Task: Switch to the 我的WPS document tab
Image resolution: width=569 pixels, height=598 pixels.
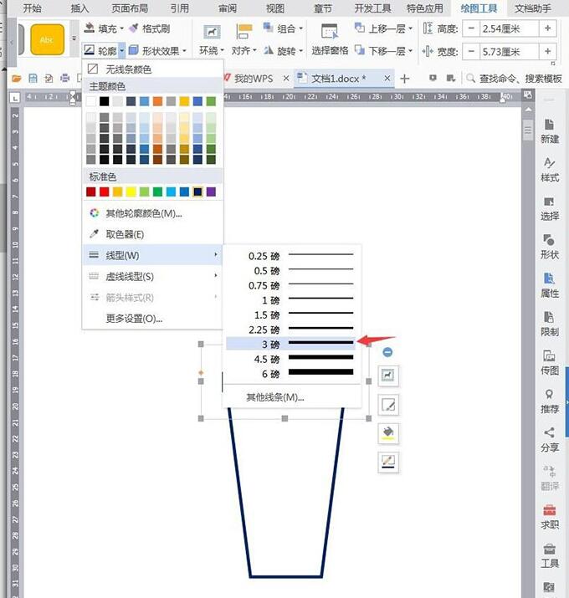Action: click(x=254, y=79)
